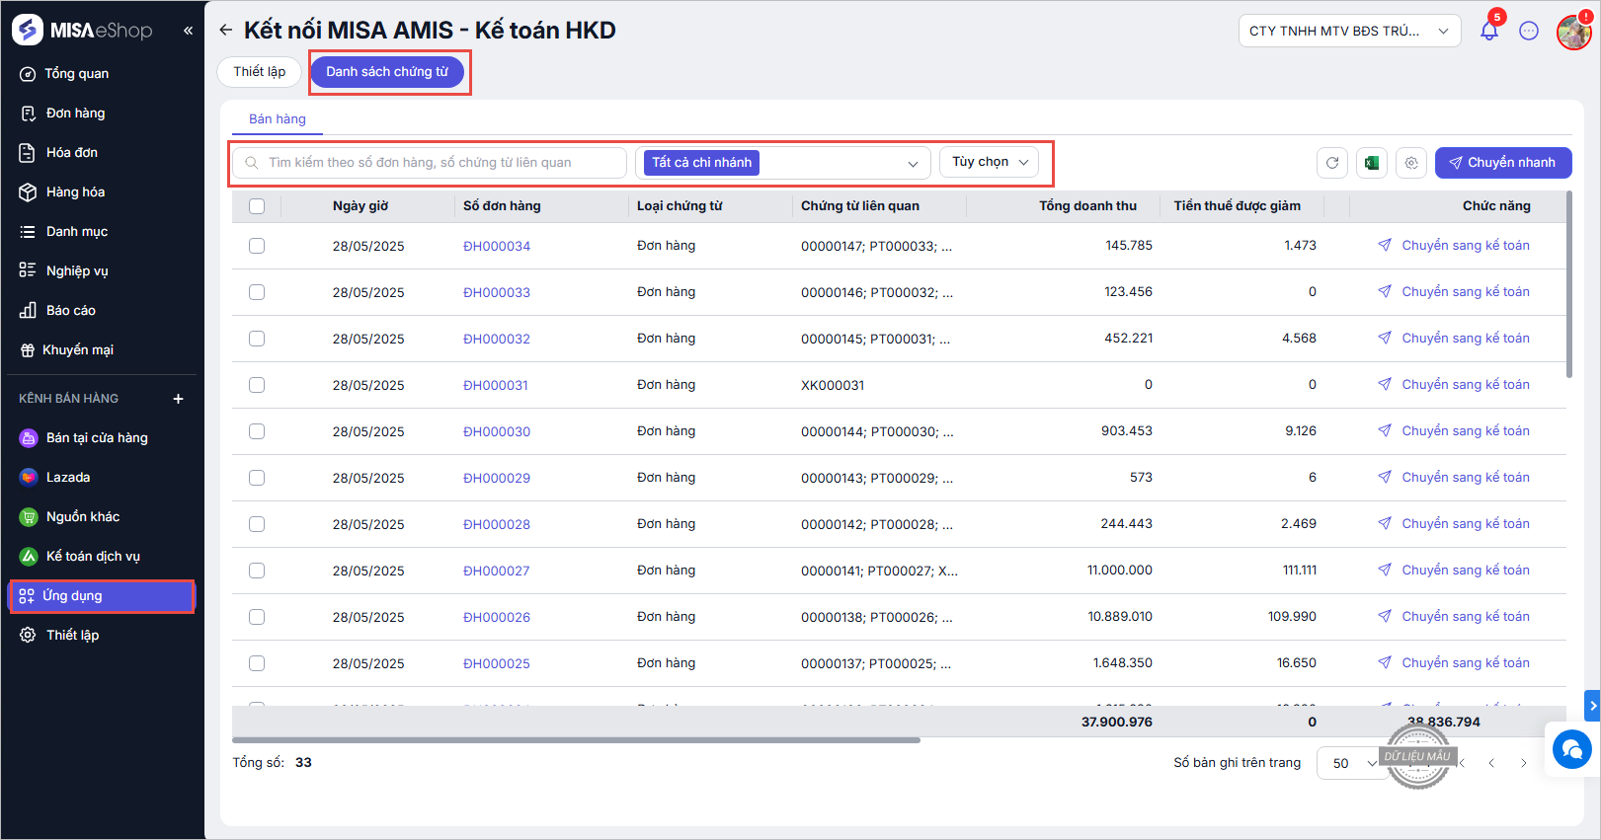1601x840 pixels.
Task: Select the Bán hàng tab
Action: [278, 118]
